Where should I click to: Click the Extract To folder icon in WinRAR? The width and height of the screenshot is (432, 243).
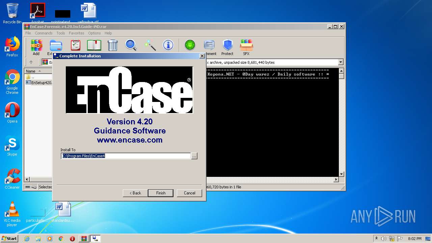(55, 46)
